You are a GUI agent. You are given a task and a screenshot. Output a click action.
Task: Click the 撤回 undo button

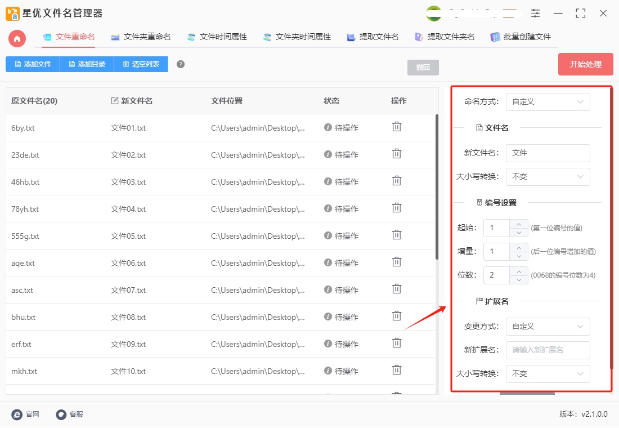(423, 67)
